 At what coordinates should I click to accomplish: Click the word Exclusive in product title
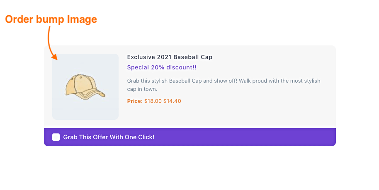coord(141,57)
